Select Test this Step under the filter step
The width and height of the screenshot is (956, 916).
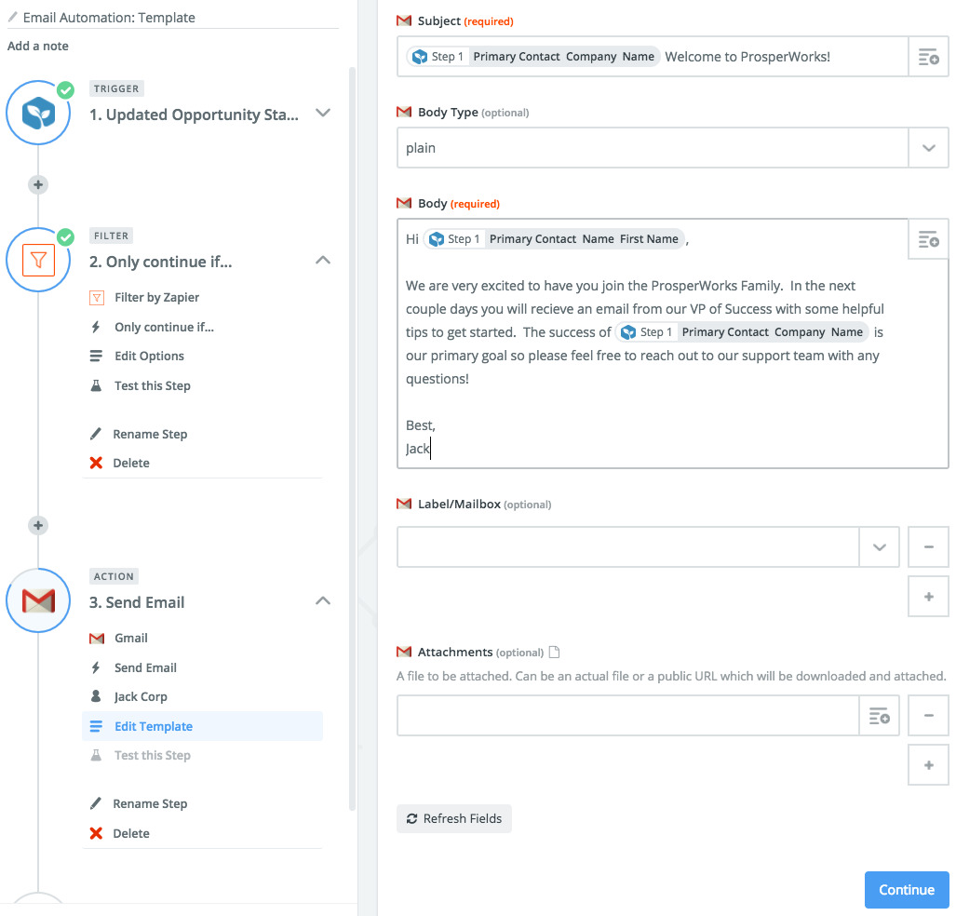coord(153,385)
